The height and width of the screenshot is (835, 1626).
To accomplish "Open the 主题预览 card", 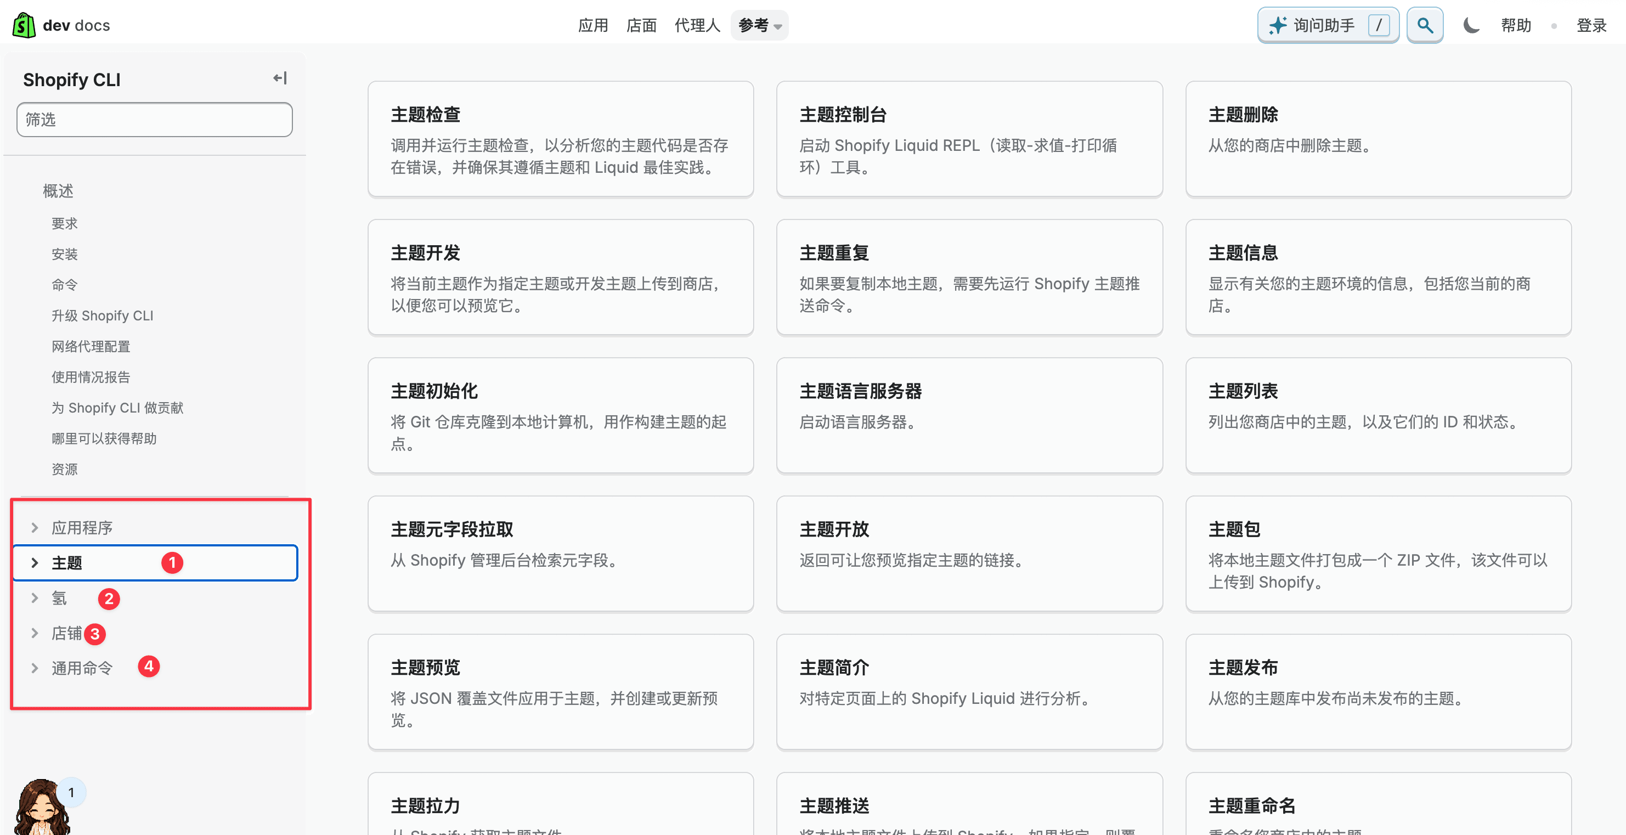I will point(561,692).
